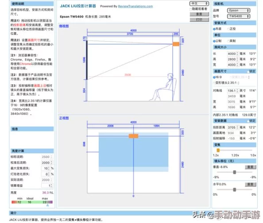Click the Epson TW5400 heading text

click(72, 17)
